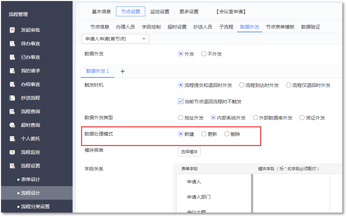The width and height of the screenshot is (347, 217).
Task: Open 流程监控 in sidebar
Action: (x=31, y=152)
